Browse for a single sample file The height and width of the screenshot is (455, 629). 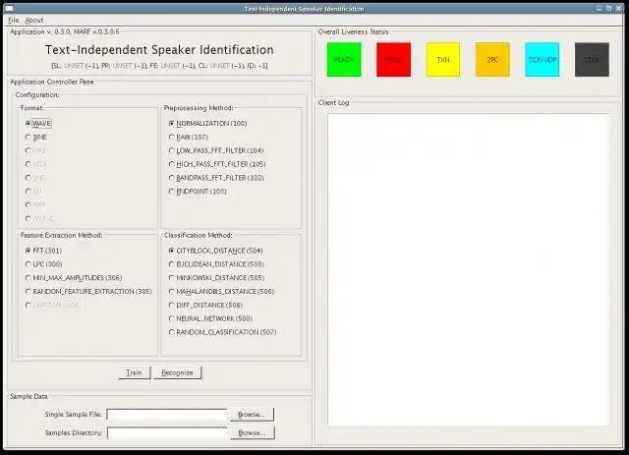(x=252, y=415)
